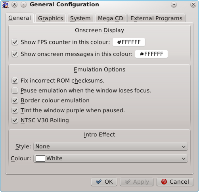
Task: Click the onscreen messages #FFFFFF colour field
Action: click(x=151, y=54)
